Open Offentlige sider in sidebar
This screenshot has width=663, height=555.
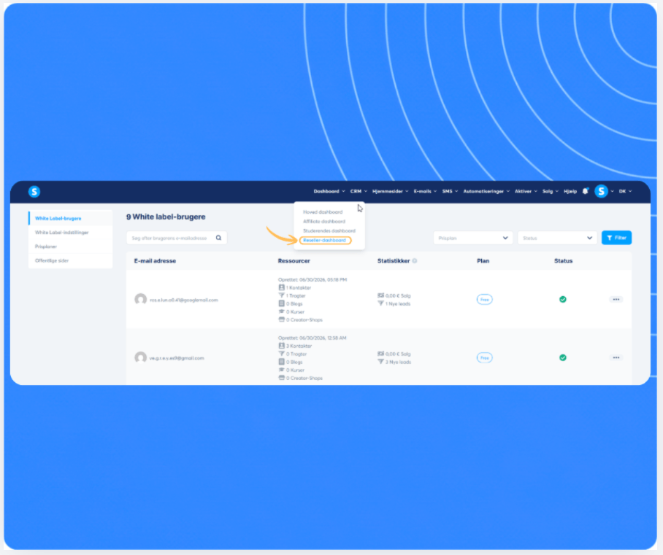(x=52, y=260)
